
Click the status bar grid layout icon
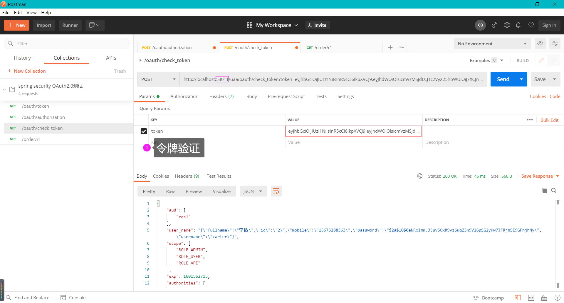531,298
